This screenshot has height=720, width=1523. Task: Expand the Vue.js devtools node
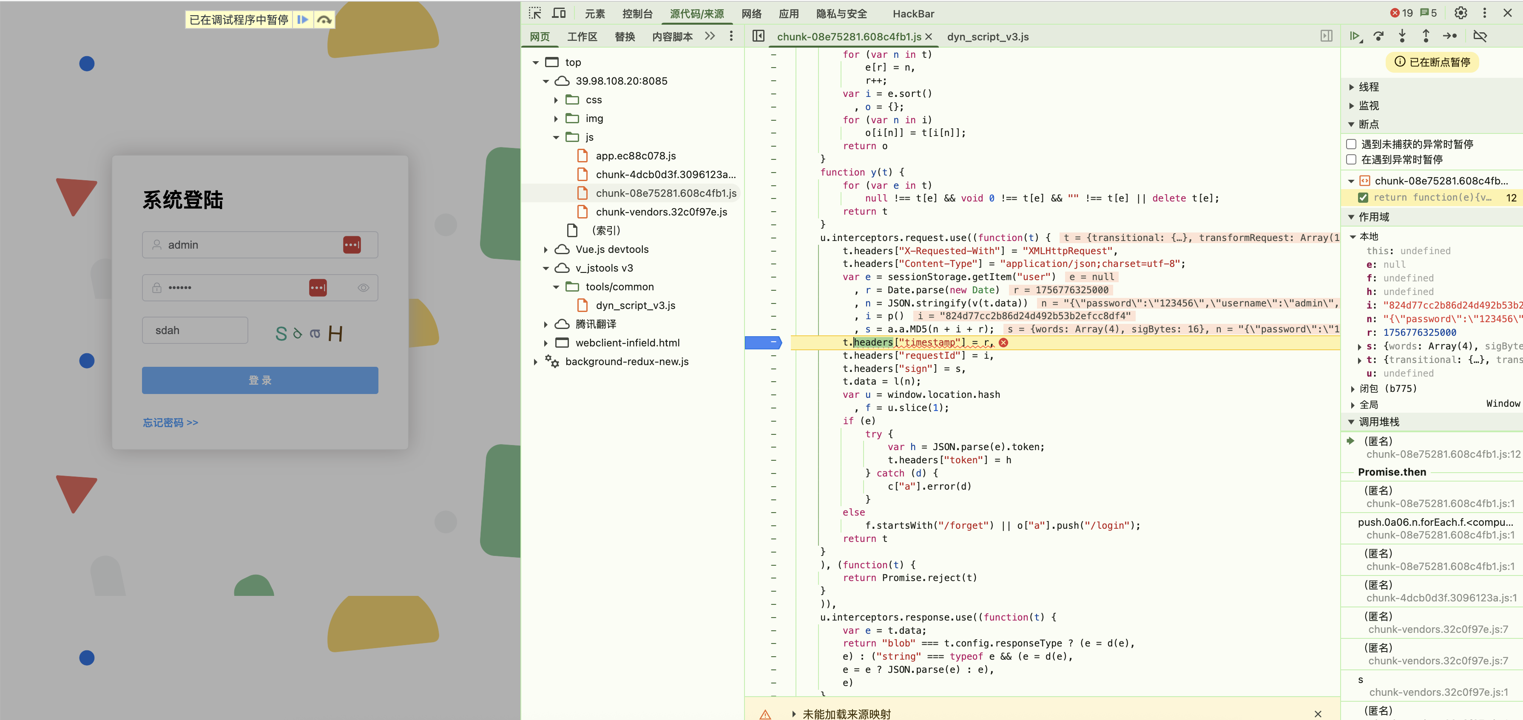click(546, 249)
